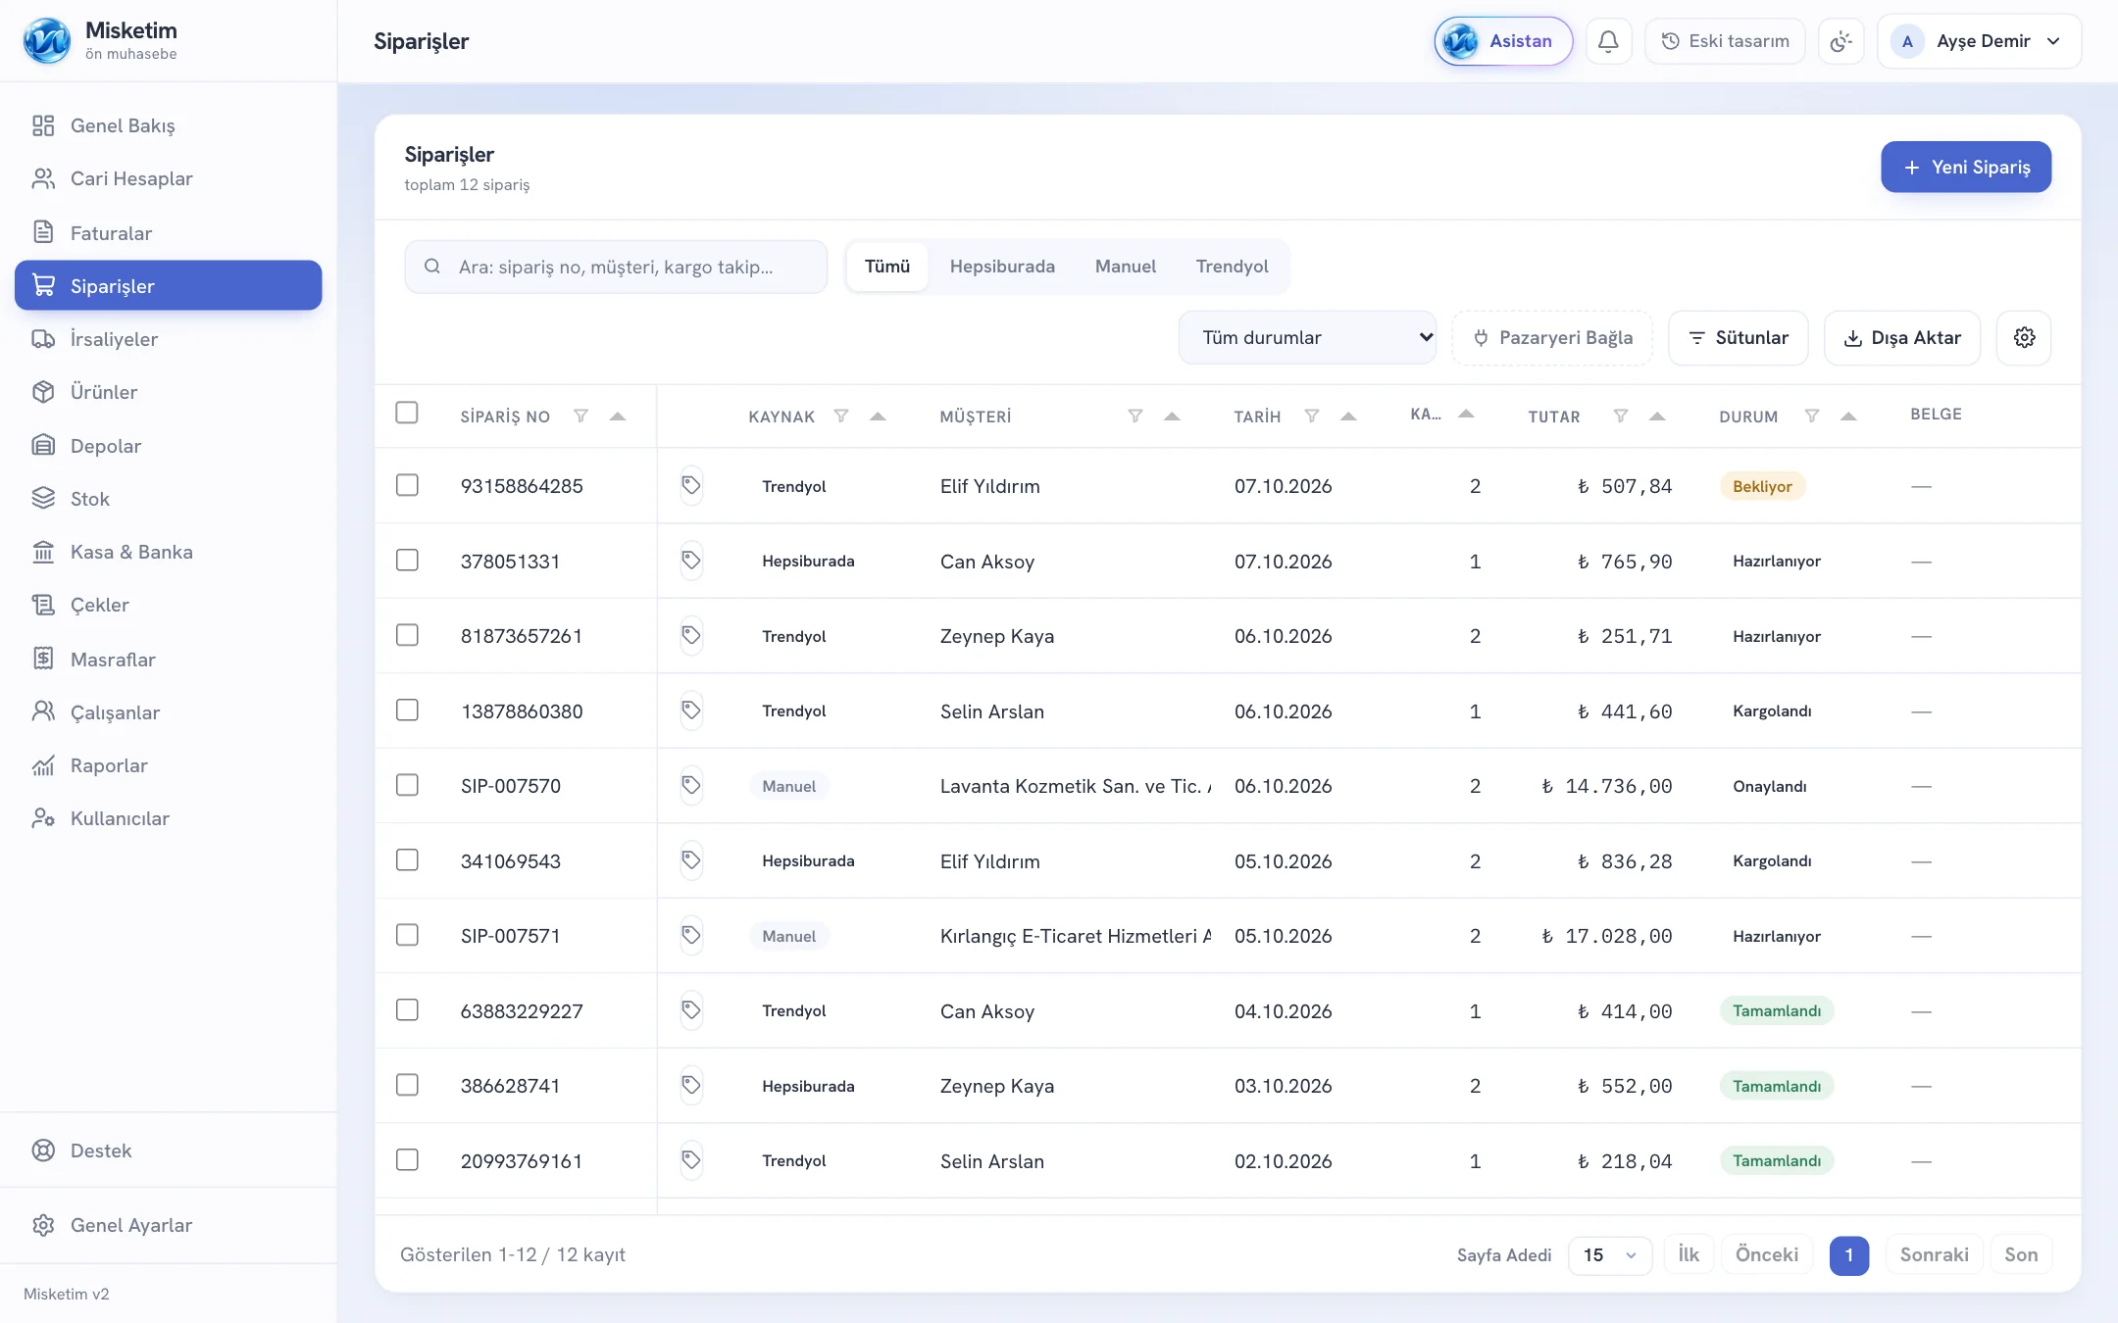The width and height of the screenshot is (2118, 1323).
Task: Tick checkbox for order 63883229227
Action: [x=407, y=1010]
